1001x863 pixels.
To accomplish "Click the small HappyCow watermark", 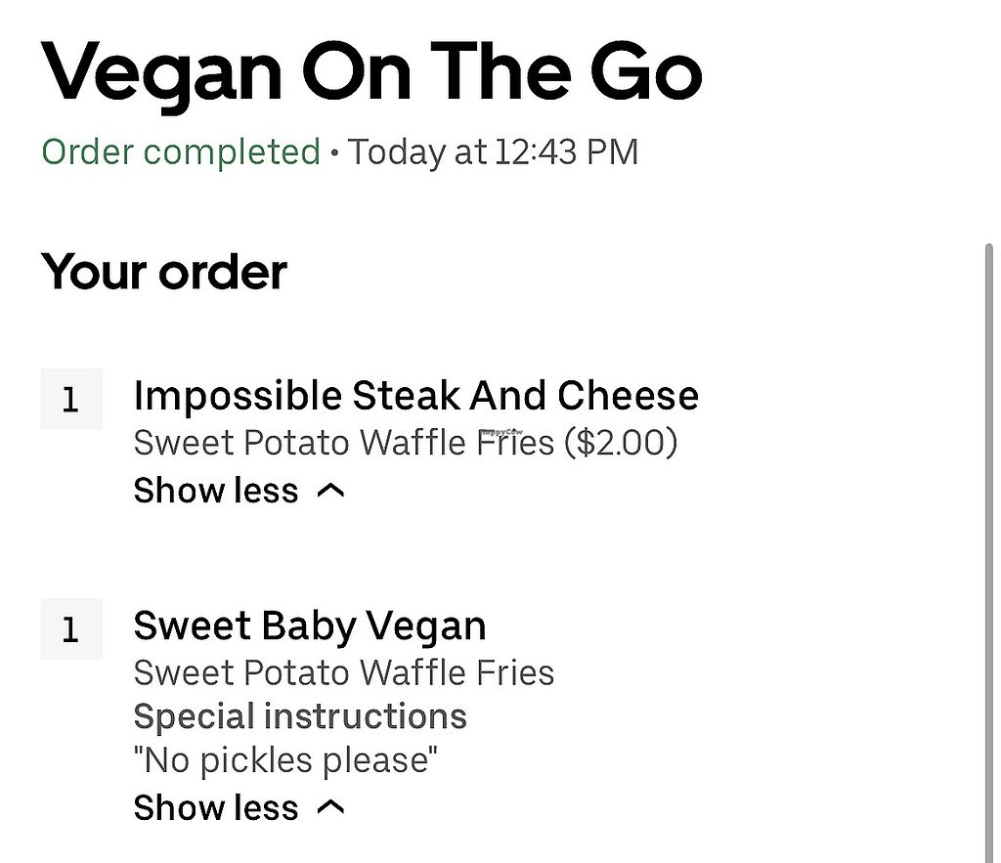I will tap(500, 430).
